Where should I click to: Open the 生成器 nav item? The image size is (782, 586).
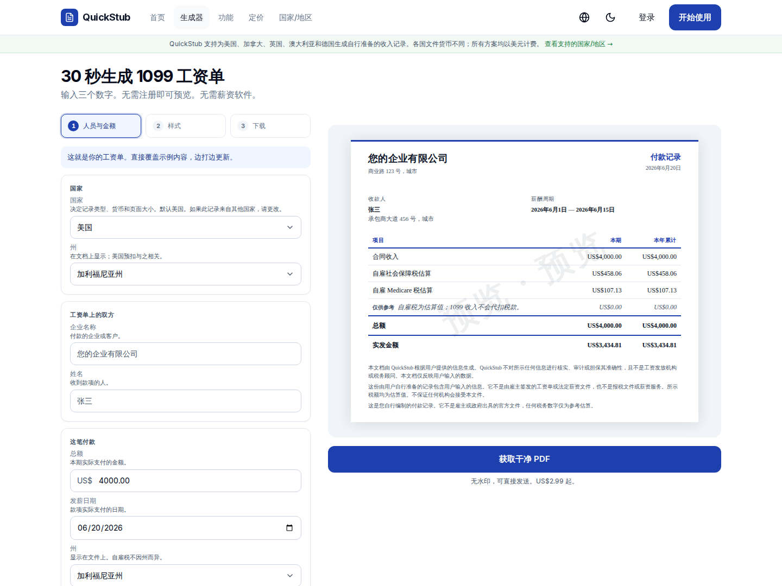(192, 17)
